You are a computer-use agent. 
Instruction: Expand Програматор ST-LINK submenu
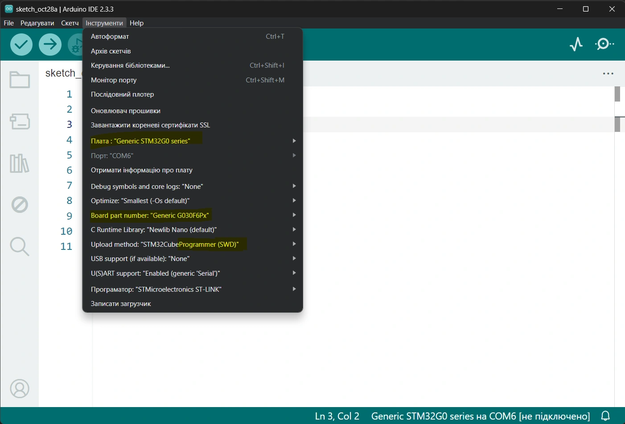point(193,289)
